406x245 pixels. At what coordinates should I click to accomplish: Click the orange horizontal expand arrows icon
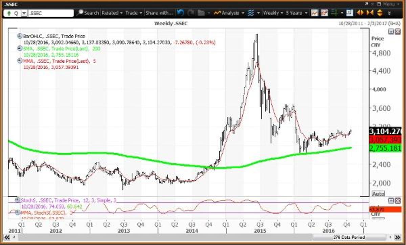360,13
